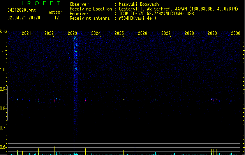Click the 2026 time axis label
This screenshot has width=245, height=155.
coord(143,33)
